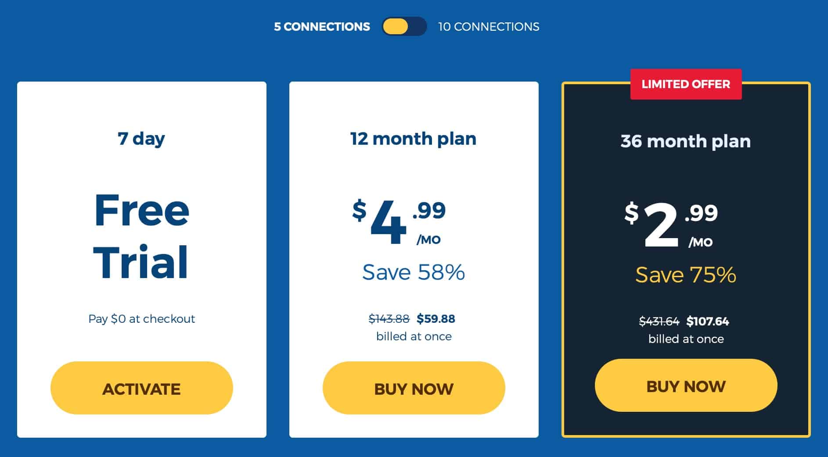Toggle the connections switch
This screenshot has height=457, width=828.
[404, 26]
